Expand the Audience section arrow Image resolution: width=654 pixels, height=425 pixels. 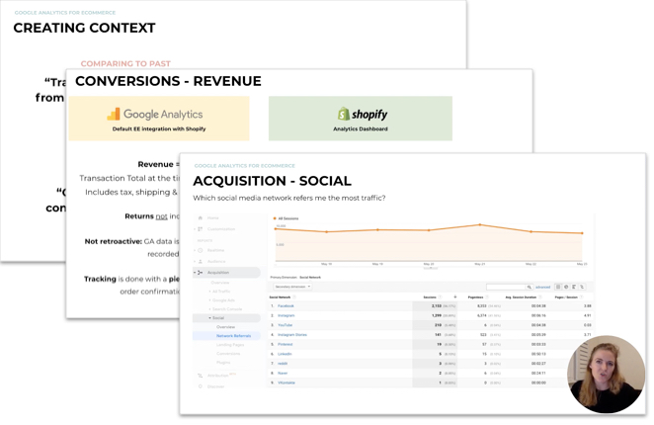(195, 261)
